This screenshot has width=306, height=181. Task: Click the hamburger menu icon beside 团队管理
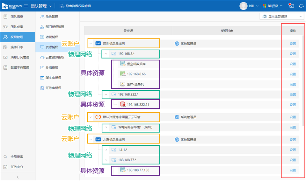click(26, 6)
